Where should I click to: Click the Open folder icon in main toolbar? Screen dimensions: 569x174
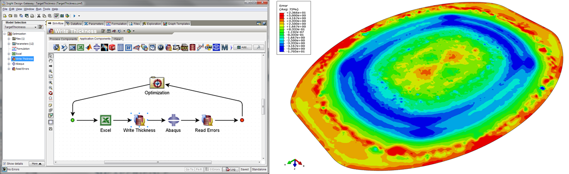click(10, 16)
